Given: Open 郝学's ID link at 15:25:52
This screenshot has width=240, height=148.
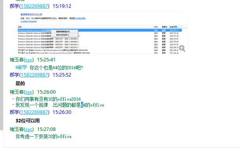Looking at the screenshot, I should [35, 75].
